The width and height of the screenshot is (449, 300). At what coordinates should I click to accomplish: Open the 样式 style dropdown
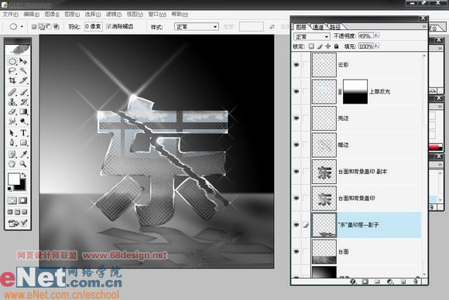(197, 27)
